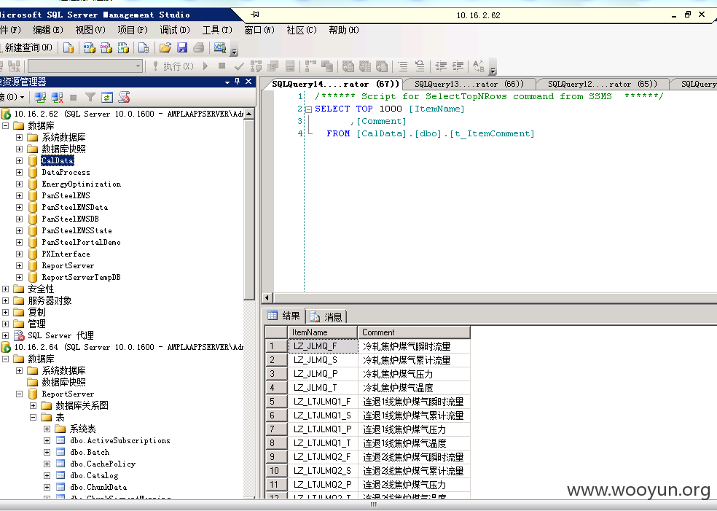Switch to the SQLQuery13 tab
Viewport: 717px width, 511px height.
469,84
